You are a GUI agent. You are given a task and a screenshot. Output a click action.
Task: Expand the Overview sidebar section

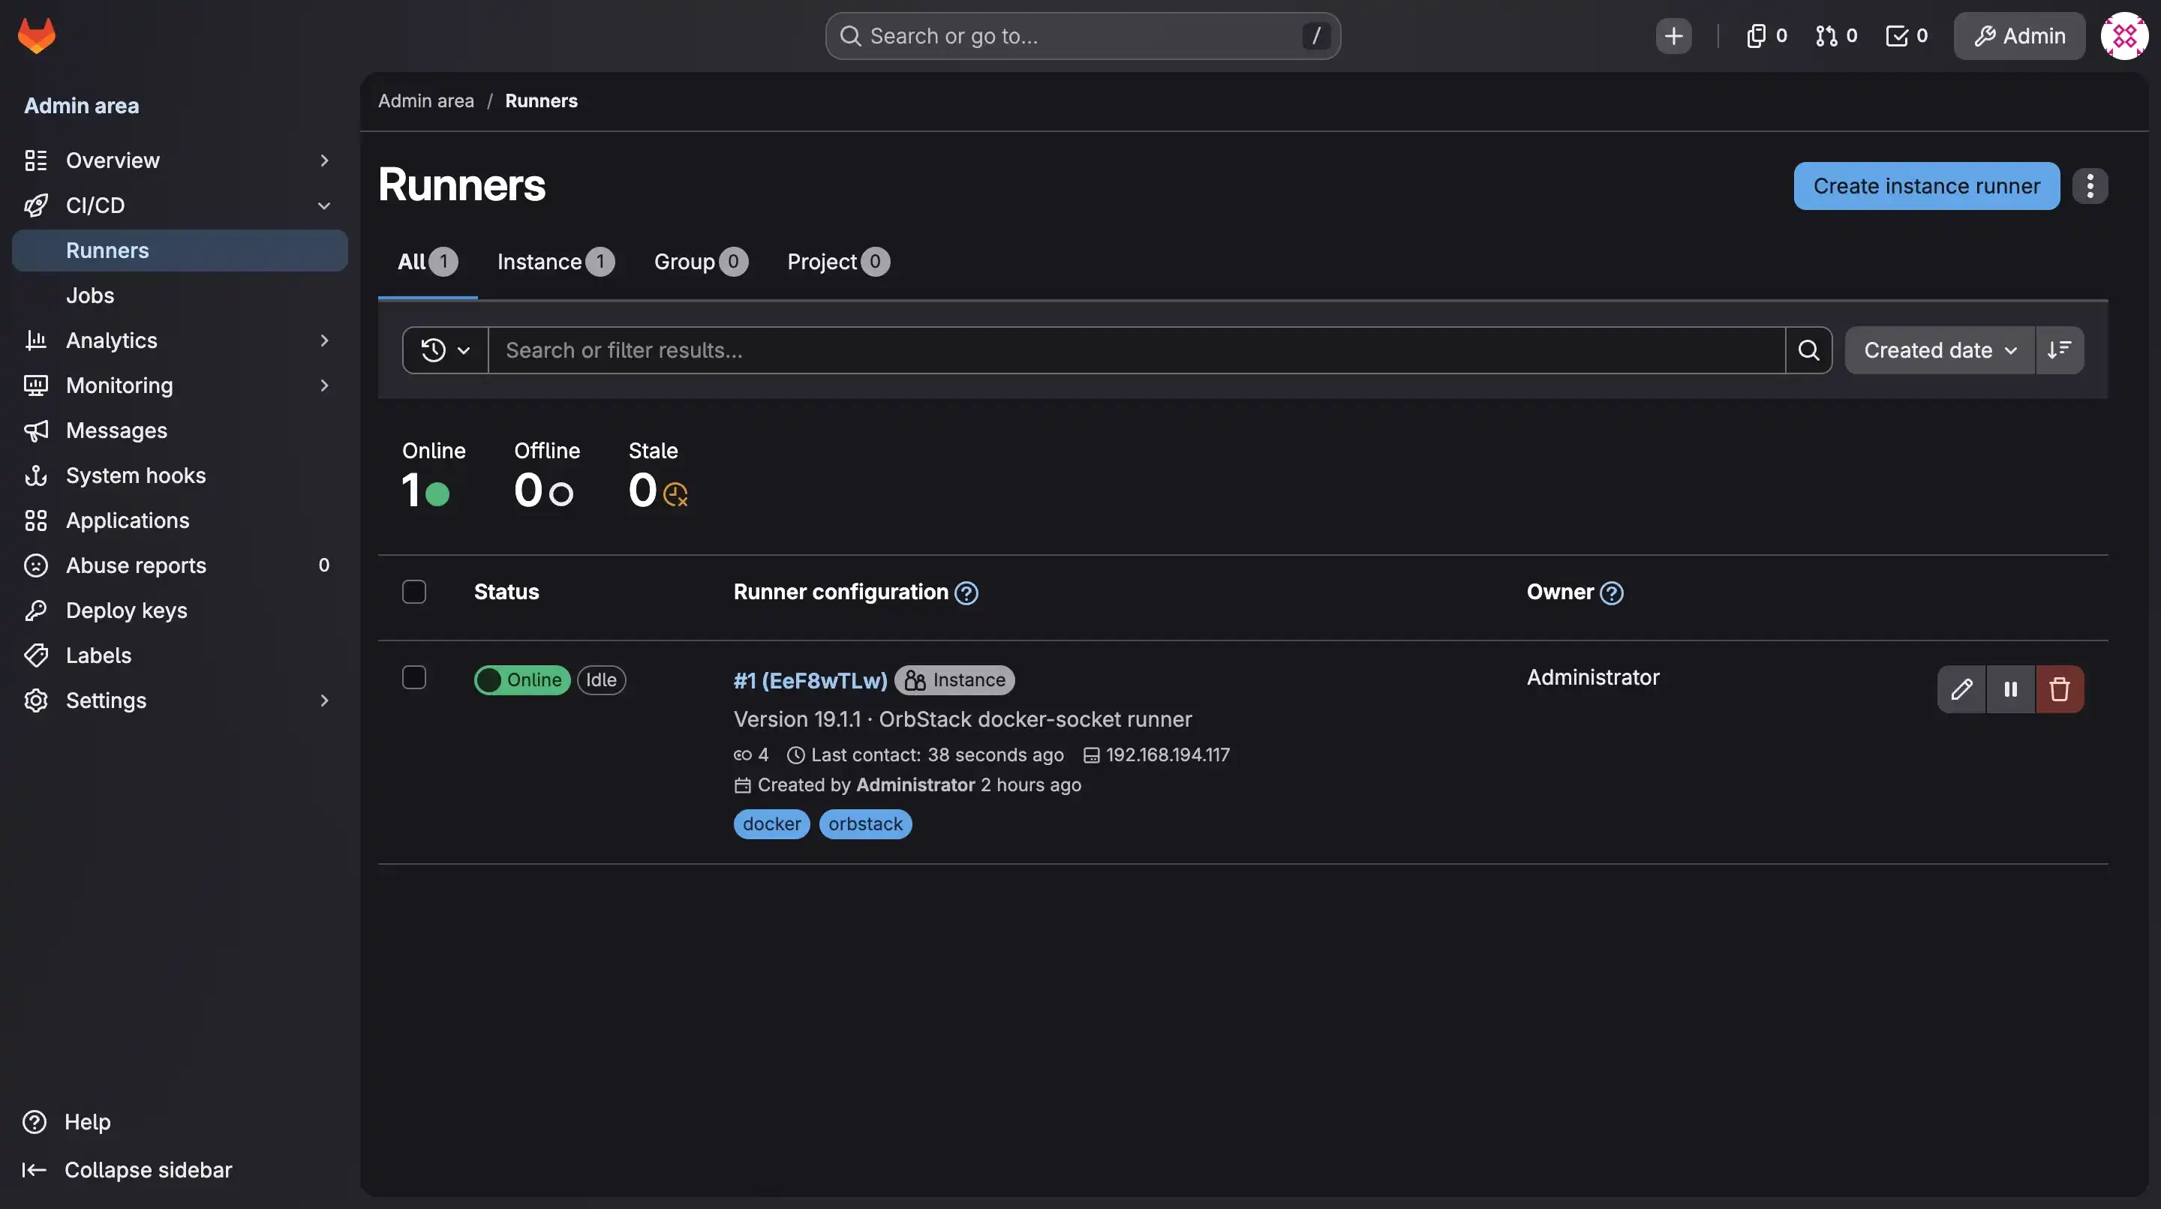[179, 160]
